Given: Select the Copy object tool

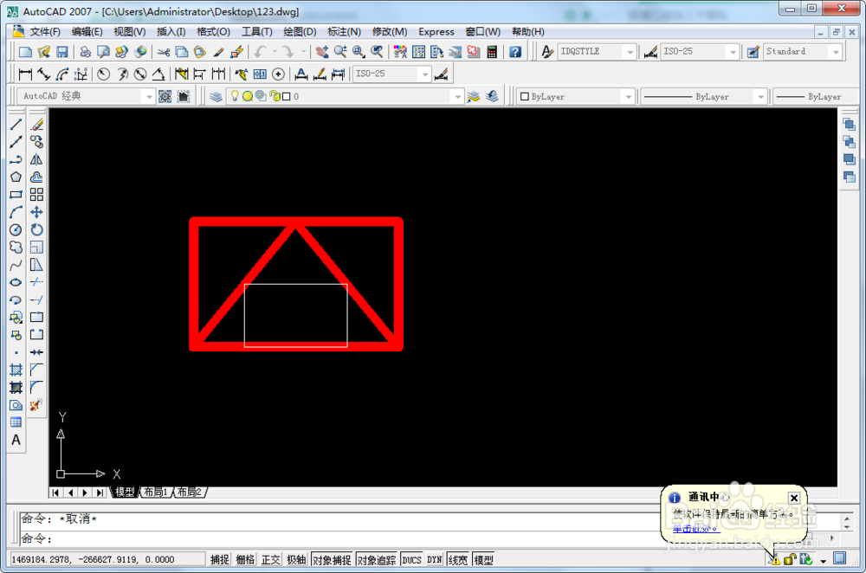Looking at the screenshot, I should 37,142.
